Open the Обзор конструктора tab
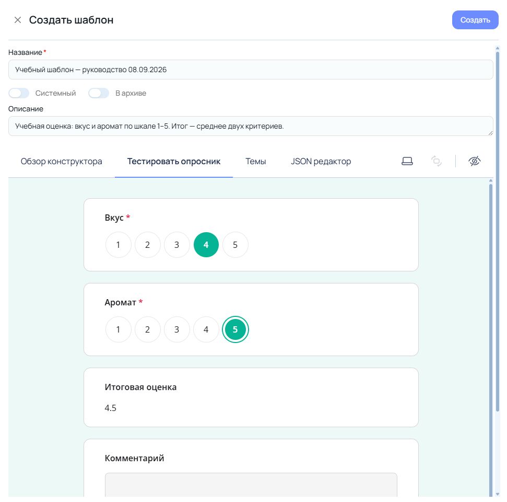 [62, 161]
